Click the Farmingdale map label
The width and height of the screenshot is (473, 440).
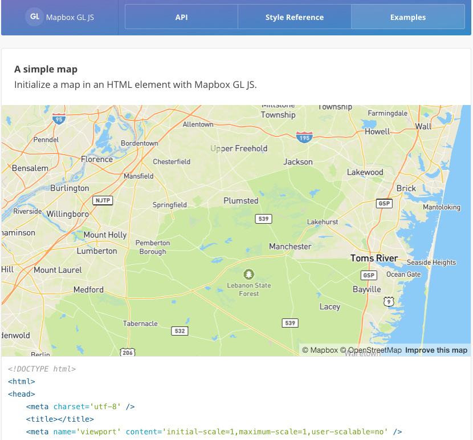[388, 113]
